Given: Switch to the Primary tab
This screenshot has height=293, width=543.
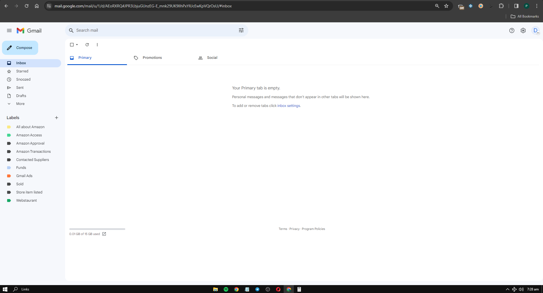Looking at the screenshot, I should tap(97, 58).
